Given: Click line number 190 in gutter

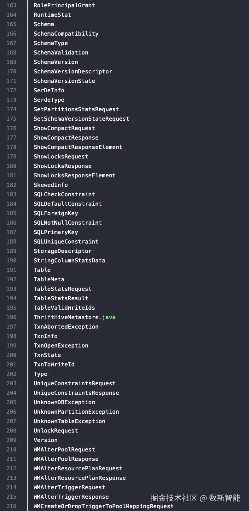Looking at the screenshot, I should coord(11,261).
